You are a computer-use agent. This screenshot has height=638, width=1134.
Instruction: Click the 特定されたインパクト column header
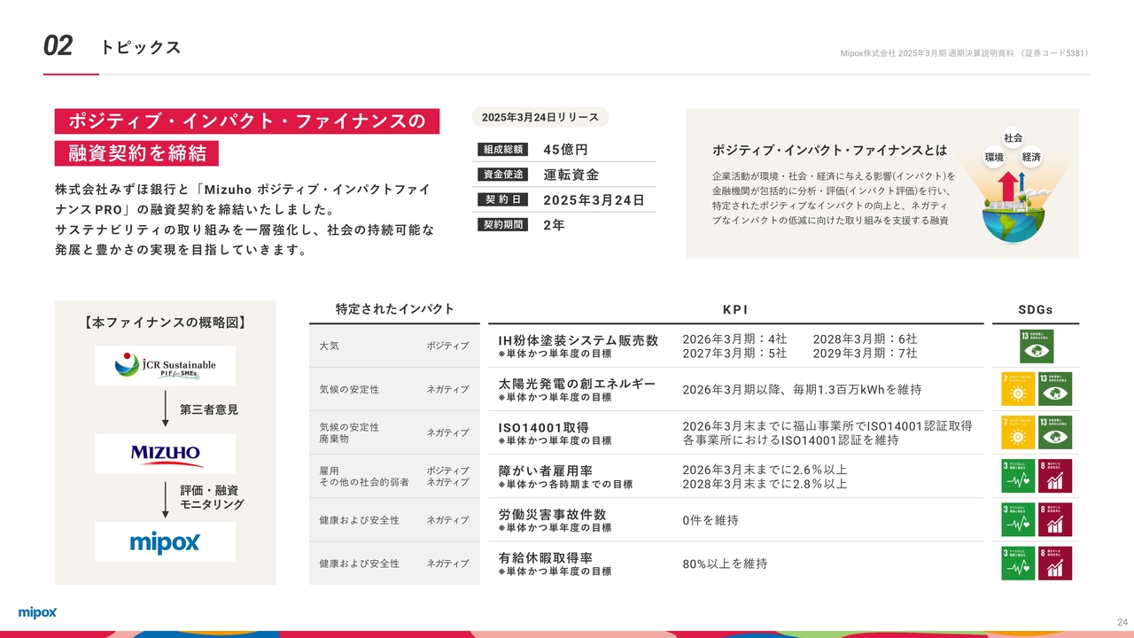[x=394, y=308]
